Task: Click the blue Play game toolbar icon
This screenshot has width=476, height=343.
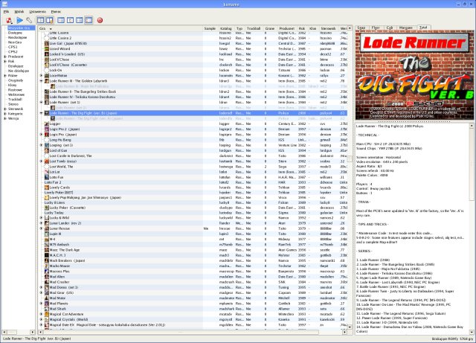Action: coord(20,20)
